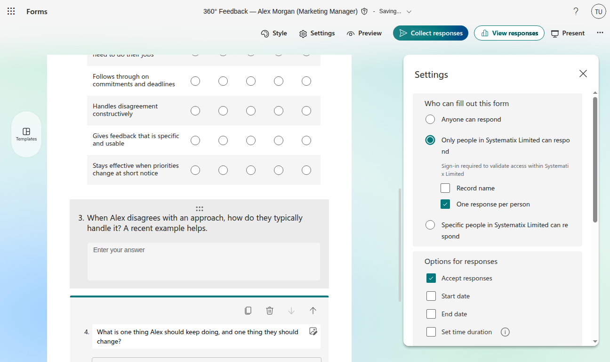Screen dimensions: 610x362
Task: Check the Set time duration box
Action: (431, 332)
